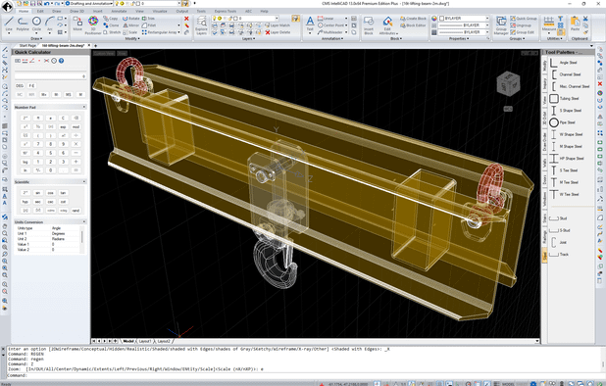Screen dimensions: 606x386
Task: Click the 7 key on Number Pad
Action: (38, 144)
